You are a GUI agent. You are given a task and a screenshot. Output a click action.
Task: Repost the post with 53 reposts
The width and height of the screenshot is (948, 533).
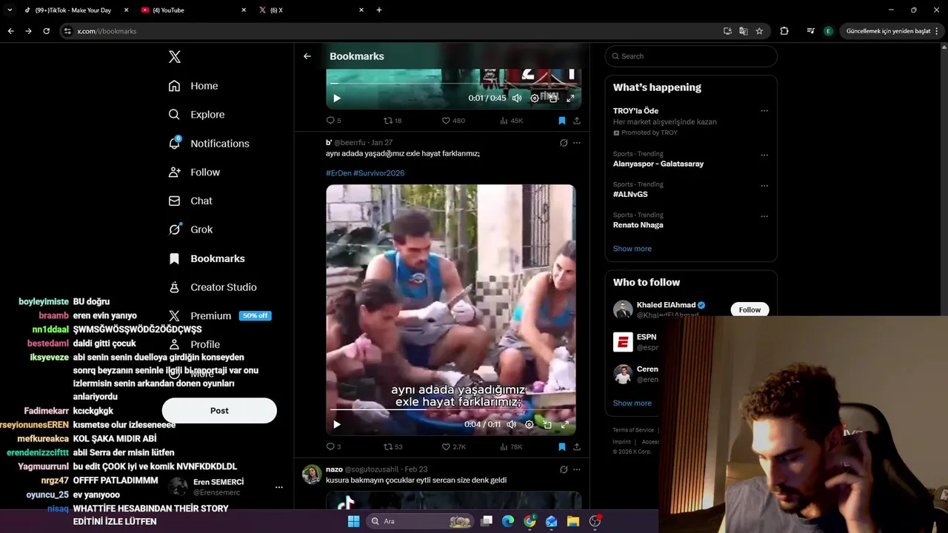tap(393, 447)
